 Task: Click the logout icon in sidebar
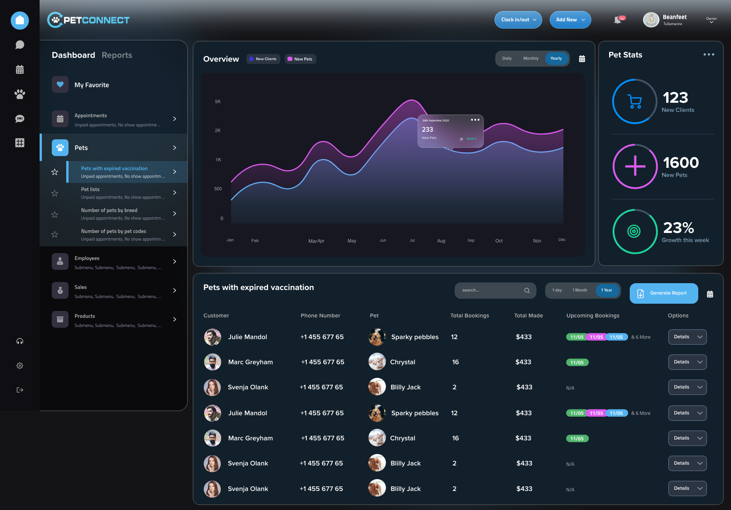[20, 390]
